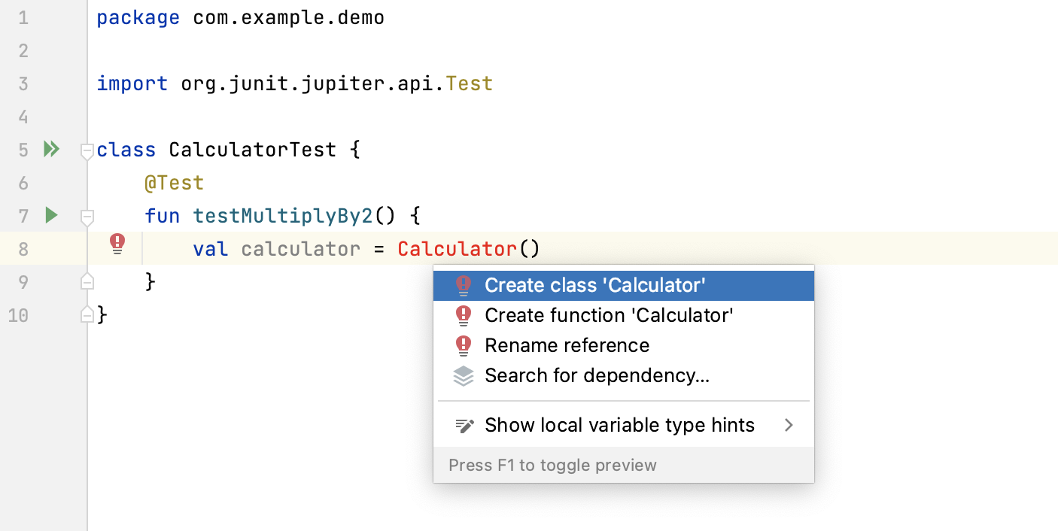Click bulb icon beside Create class 'Calculator'
The height and width of the screenshot is (531, 1058).
click(464, 286)
